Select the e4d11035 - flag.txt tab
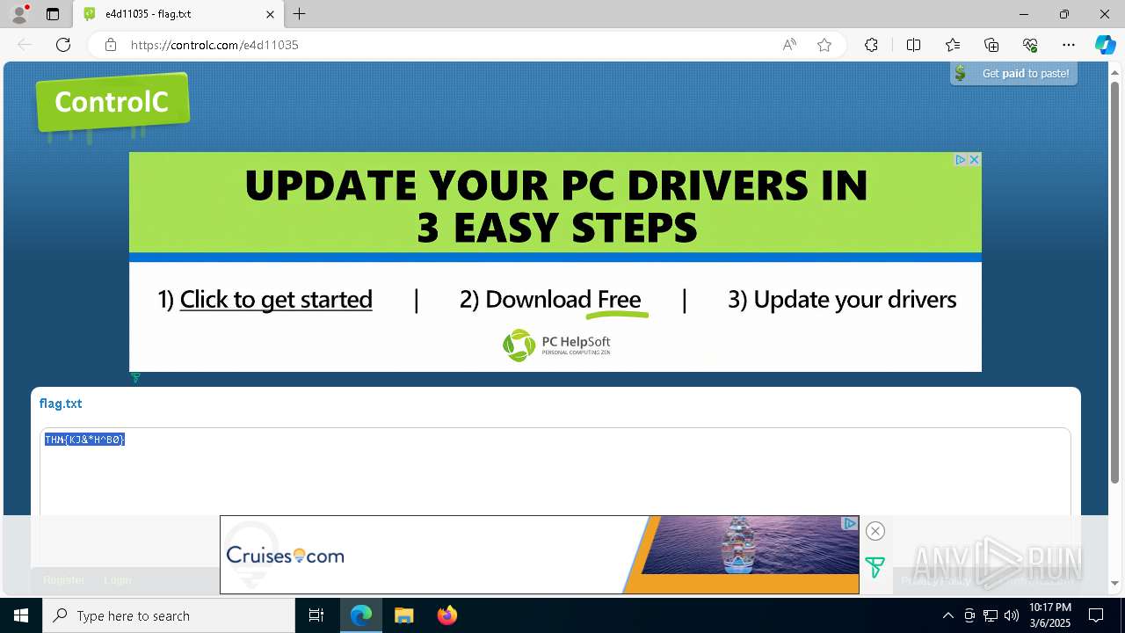Image resolution: width=1125 pixels, height=633 pixels. click(x=178, y=14)
